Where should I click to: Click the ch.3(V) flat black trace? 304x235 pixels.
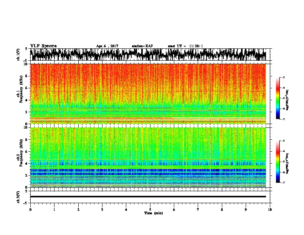click(x=148, y=197)
